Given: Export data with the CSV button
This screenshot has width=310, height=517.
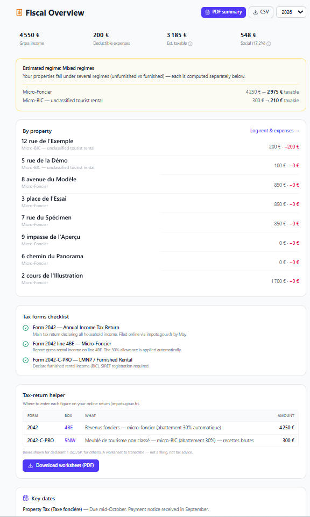Looking at the screenshot, I should pyautogui.click(x=261, y=12).
